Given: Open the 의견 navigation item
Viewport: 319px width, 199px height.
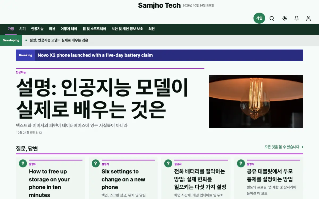Looking at the screenshot, I should point(152,29).
